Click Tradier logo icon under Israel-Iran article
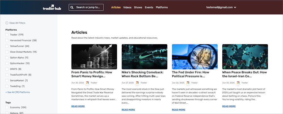The image size is (283, 114). [x=238, y=83]
